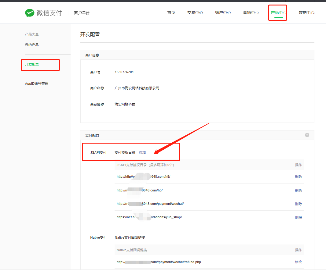Viewport: 326px width, 271px height.
Task: Open 我的产品 in the sidebar
Action: click(x=32, y=45)
